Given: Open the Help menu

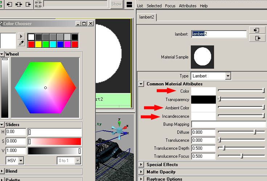Looking at the screenshot, I should click(204, 6).
